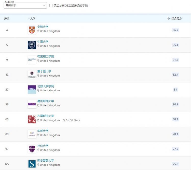Viewport: 191px width, 170px height.
Task: Click the Imperial College London logo
Action: pos(32,60)
